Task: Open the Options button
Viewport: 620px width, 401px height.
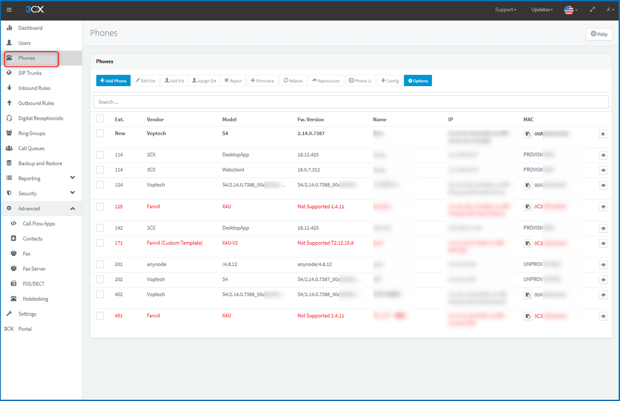Action: click(417, 81)
